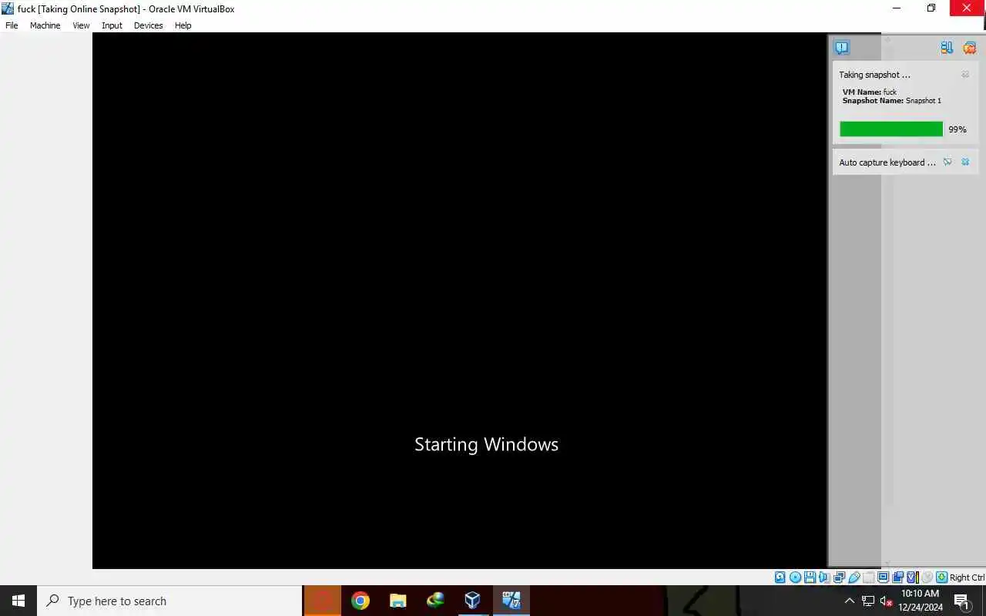Click the keyboard capture status bar indicator
Screen dimensions: 986x616
tap(942, 577)
